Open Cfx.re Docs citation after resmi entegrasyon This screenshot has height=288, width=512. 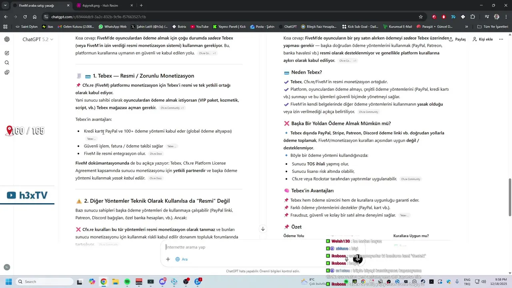[x=156, y=154]
